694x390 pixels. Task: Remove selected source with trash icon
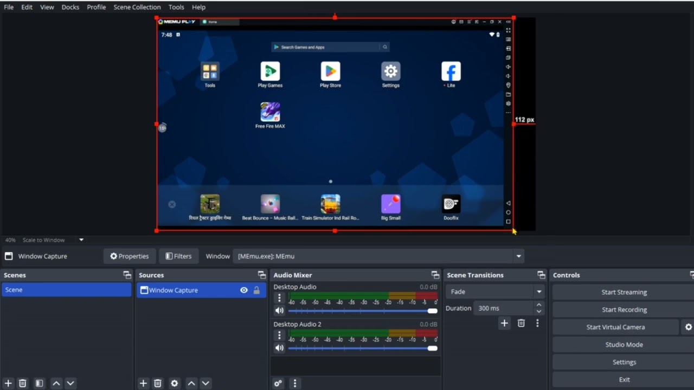(x=158, y=383)
